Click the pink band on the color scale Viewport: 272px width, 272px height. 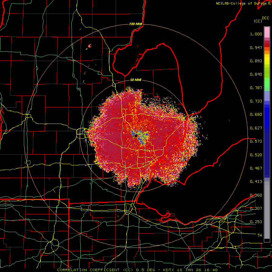click(x=267, y=32)
